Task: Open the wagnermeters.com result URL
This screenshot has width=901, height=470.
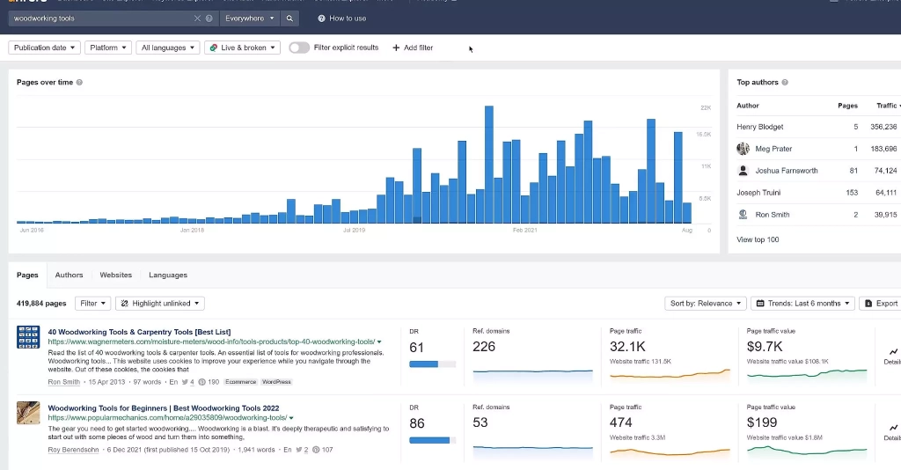Action: pyautogui.click(x=211, y=341)
